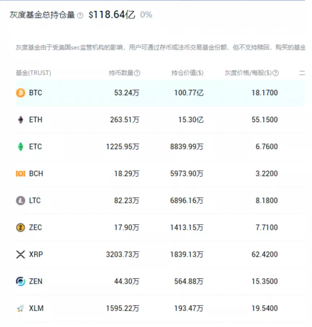Click ZEC holding value 1413.15万
312x327 pixels.
click(x=187, y=227)
